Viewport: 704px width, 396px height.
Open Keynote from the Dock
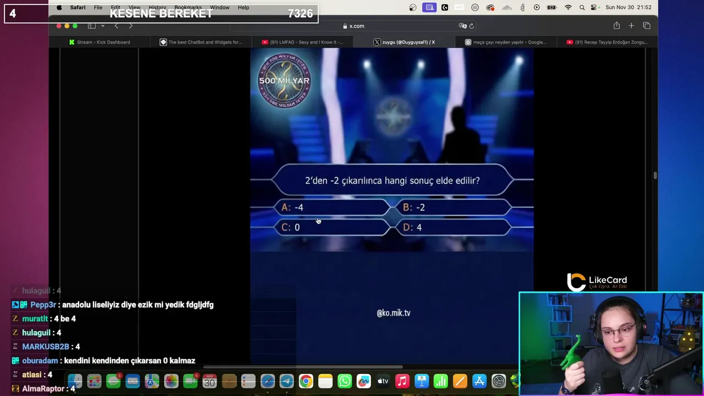[421, 381]
